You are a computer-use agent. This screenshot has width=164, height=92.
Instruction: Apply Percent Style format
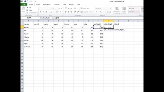(101, 12)
